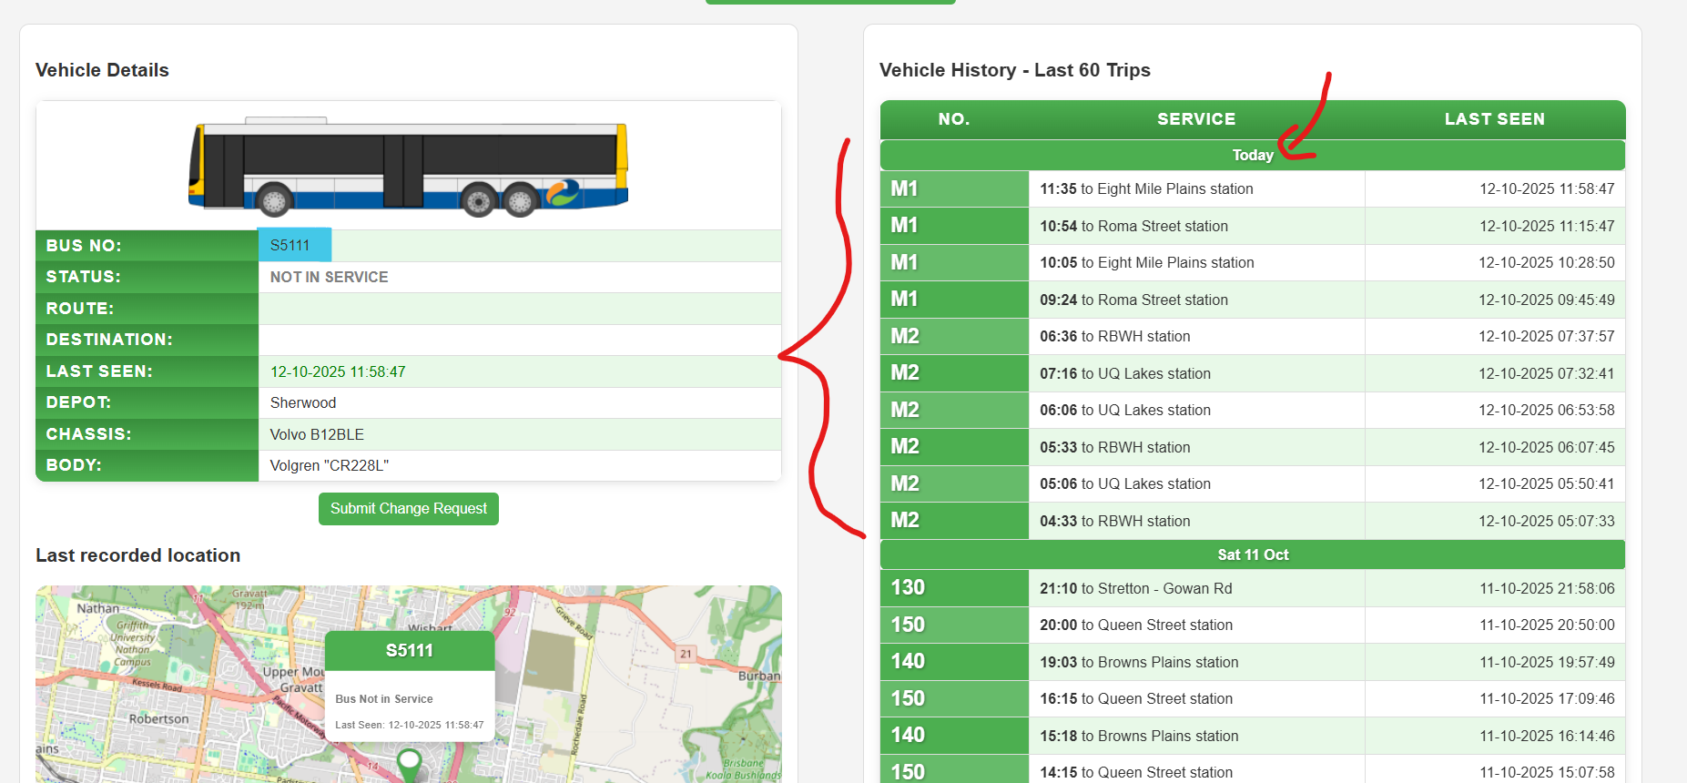The height and width of the screenshot is (783, 1687).
Task: Click the bus illustration image
Action: [408, 167]
